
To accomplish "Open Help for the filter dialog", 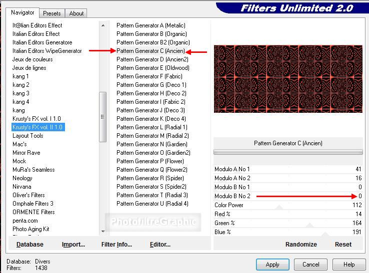I will tap(349, 265).
